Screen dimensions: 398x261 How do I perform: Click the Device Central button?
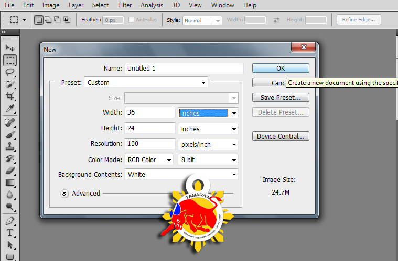point(281,137)
